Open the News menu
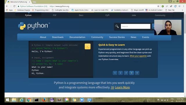The height and width of the screenshot is (105, 186). (133, 37)
